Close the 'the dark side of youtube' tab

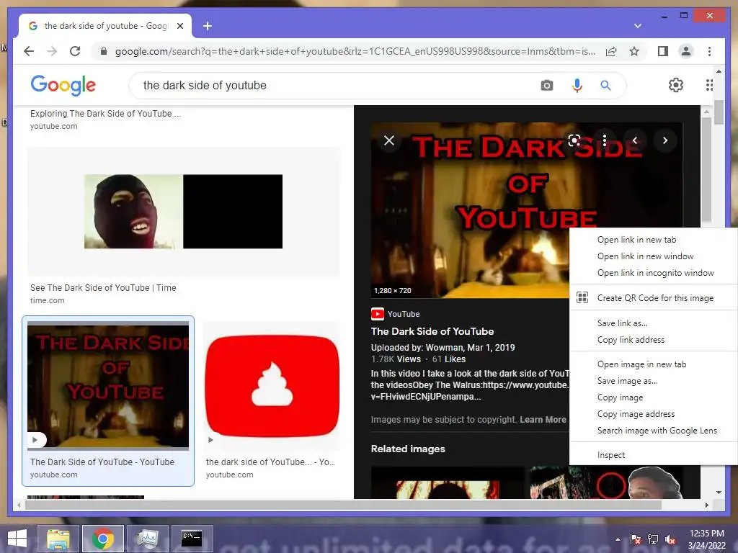[179, 26]
